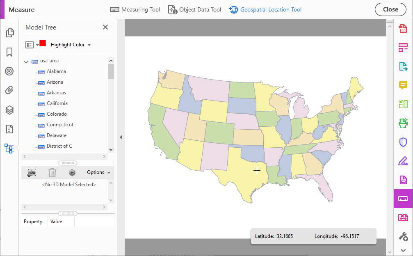Click the tree list scroll up arrow
Screen dimensions: 413x256
tap(111, 61)
